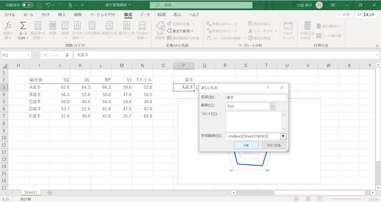Switch to Review (校閲) tab
This screenshot has height=202, width=381.
pyautogui.click(x=161, y=14)
